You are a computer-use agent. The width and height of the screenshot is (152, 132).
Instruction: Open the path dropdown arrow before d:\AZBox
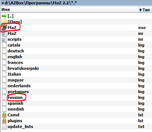point(3,3)
